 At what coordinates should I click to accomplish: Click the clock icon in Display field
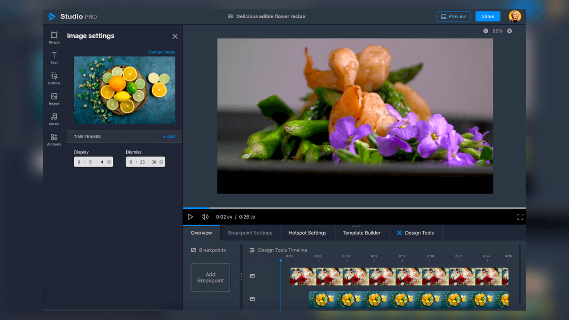click(109, 162)
